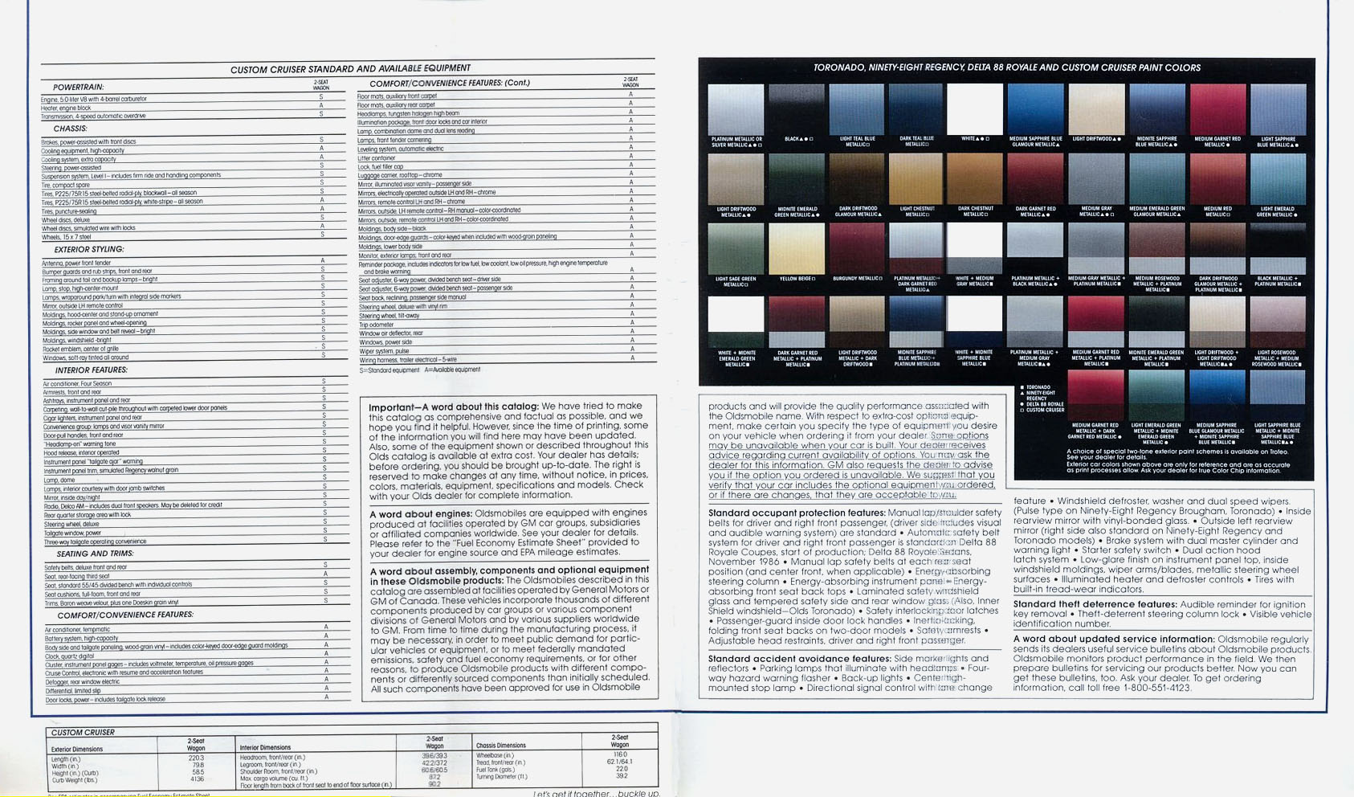Click the Light Sapphire Blue Metallic swatch
Viewport: 1354px width, 797px height.
pyautogui.click(x=1278, y=110)
